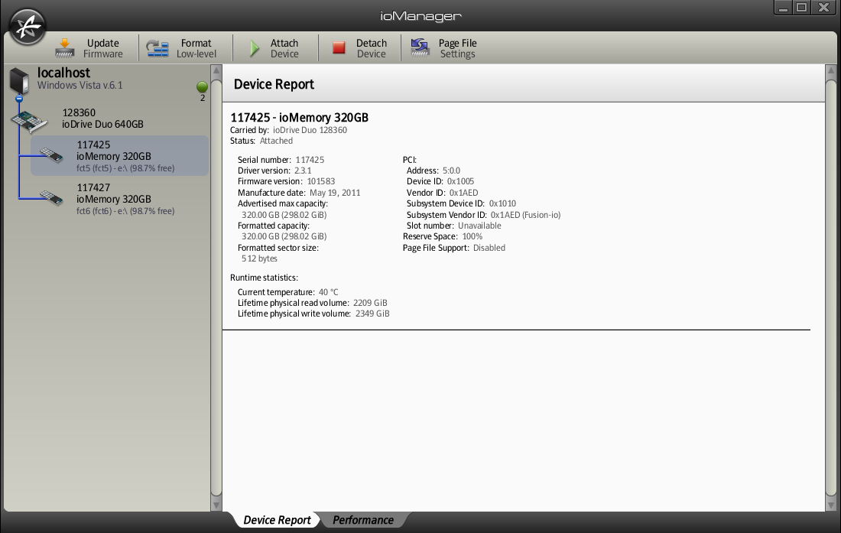Click the Update Firmware label
Viewport: 841px width, 533px height.
[102, 48]
